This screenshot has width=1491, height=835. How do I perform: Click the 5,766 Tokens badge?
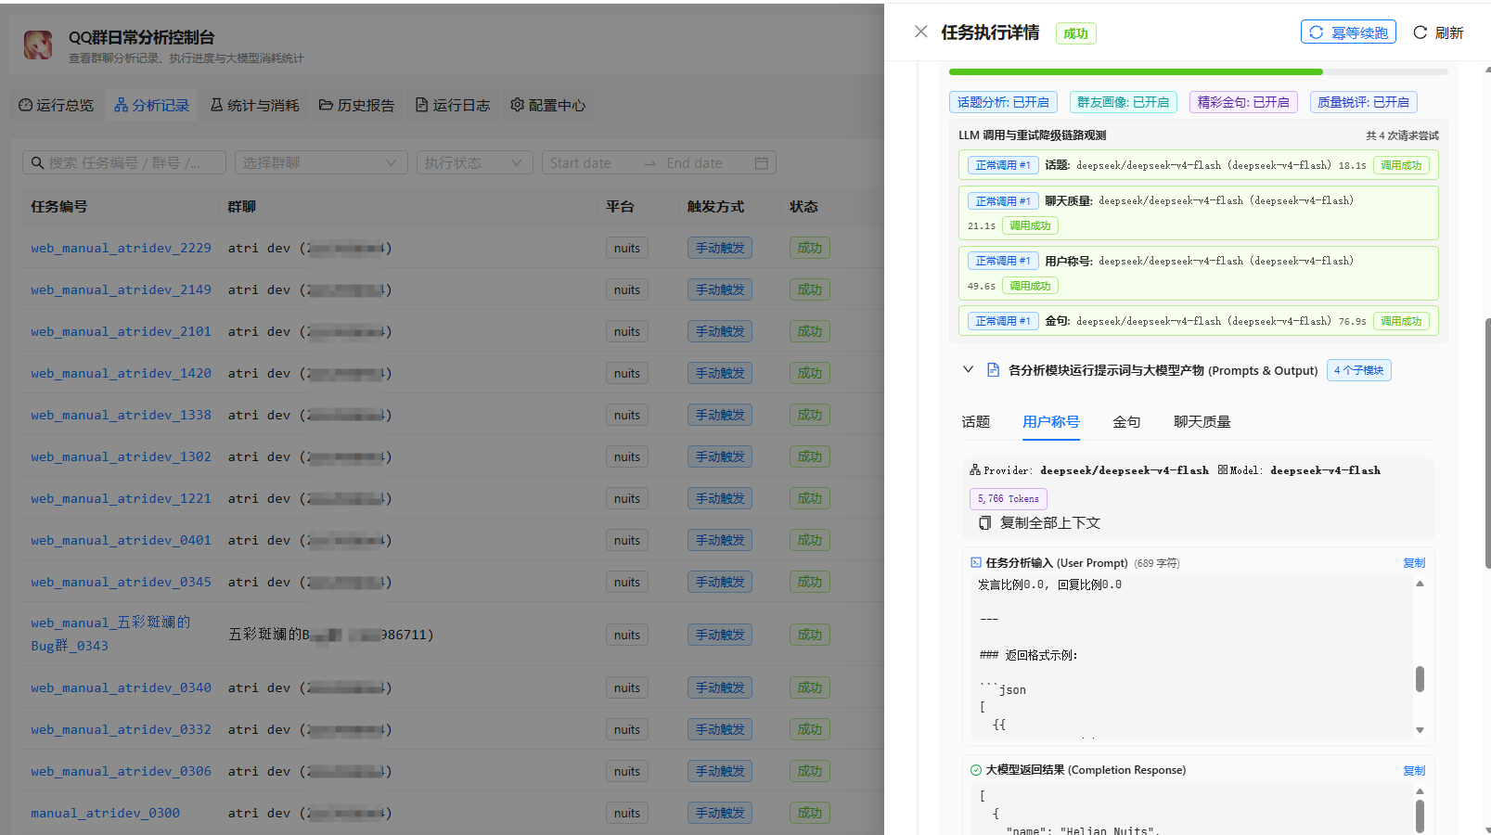tap(1008, 498)
